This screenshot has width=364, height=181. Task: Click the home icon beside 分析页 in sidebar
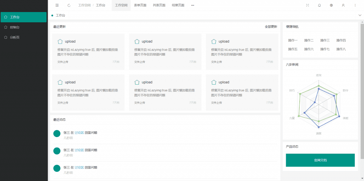tap(6, 37)
